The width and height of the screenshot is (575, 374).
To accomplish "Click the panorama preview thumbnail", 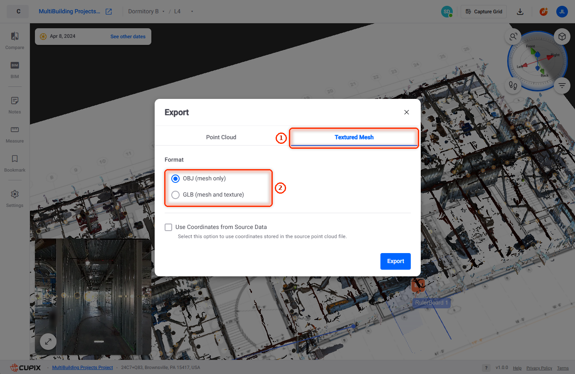I will (x=93, y=297).
